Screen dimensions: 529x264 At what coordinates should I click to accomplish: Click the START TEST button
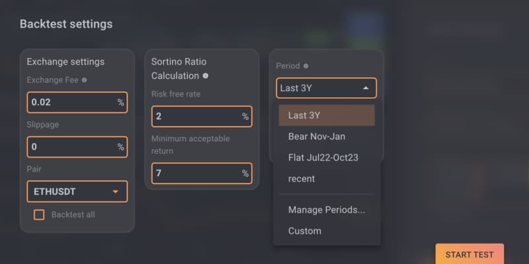coord(469,254)
